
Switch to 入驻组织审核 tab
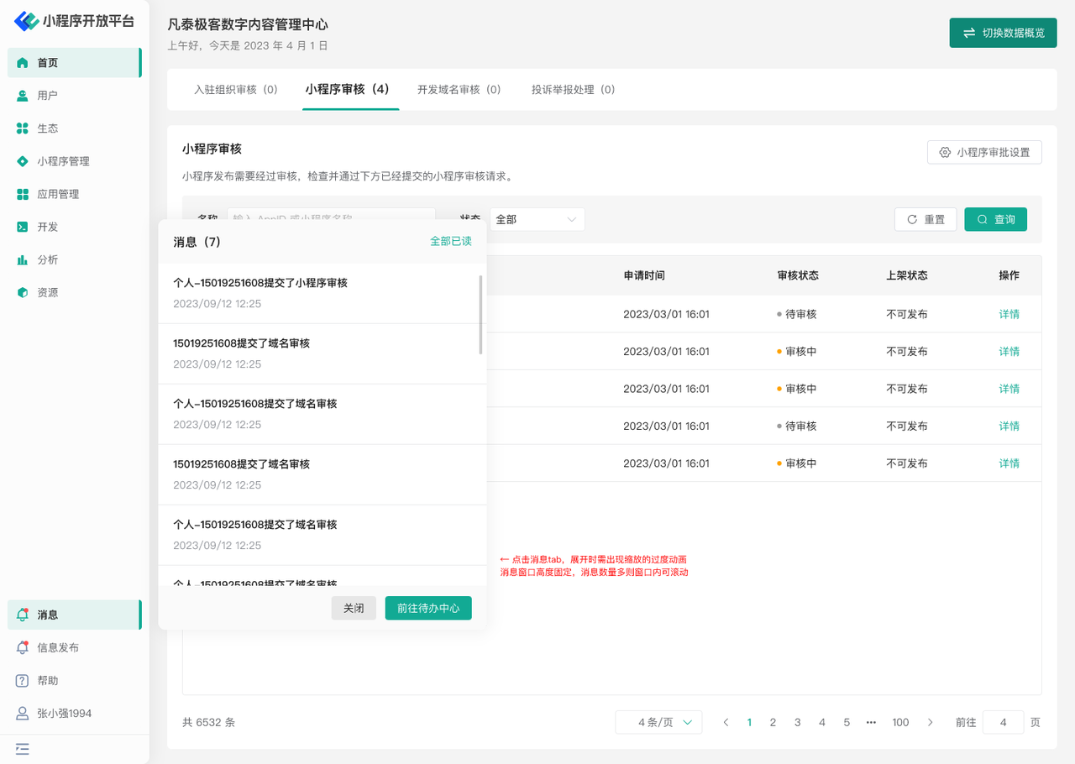pos(235,89)
